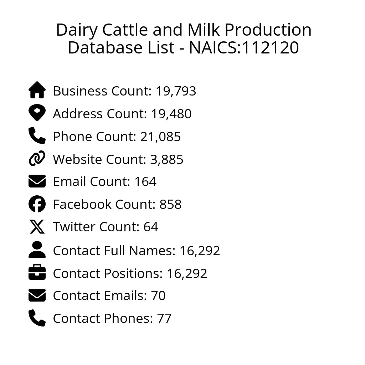This screenshot has width=365, height=365.
Task: Click the Contact Positions: 16,292 text
Action: (130, 274)
